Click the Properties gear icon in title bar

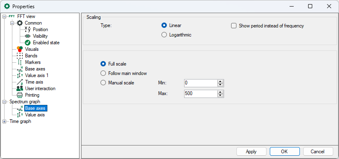pos(7,7)
